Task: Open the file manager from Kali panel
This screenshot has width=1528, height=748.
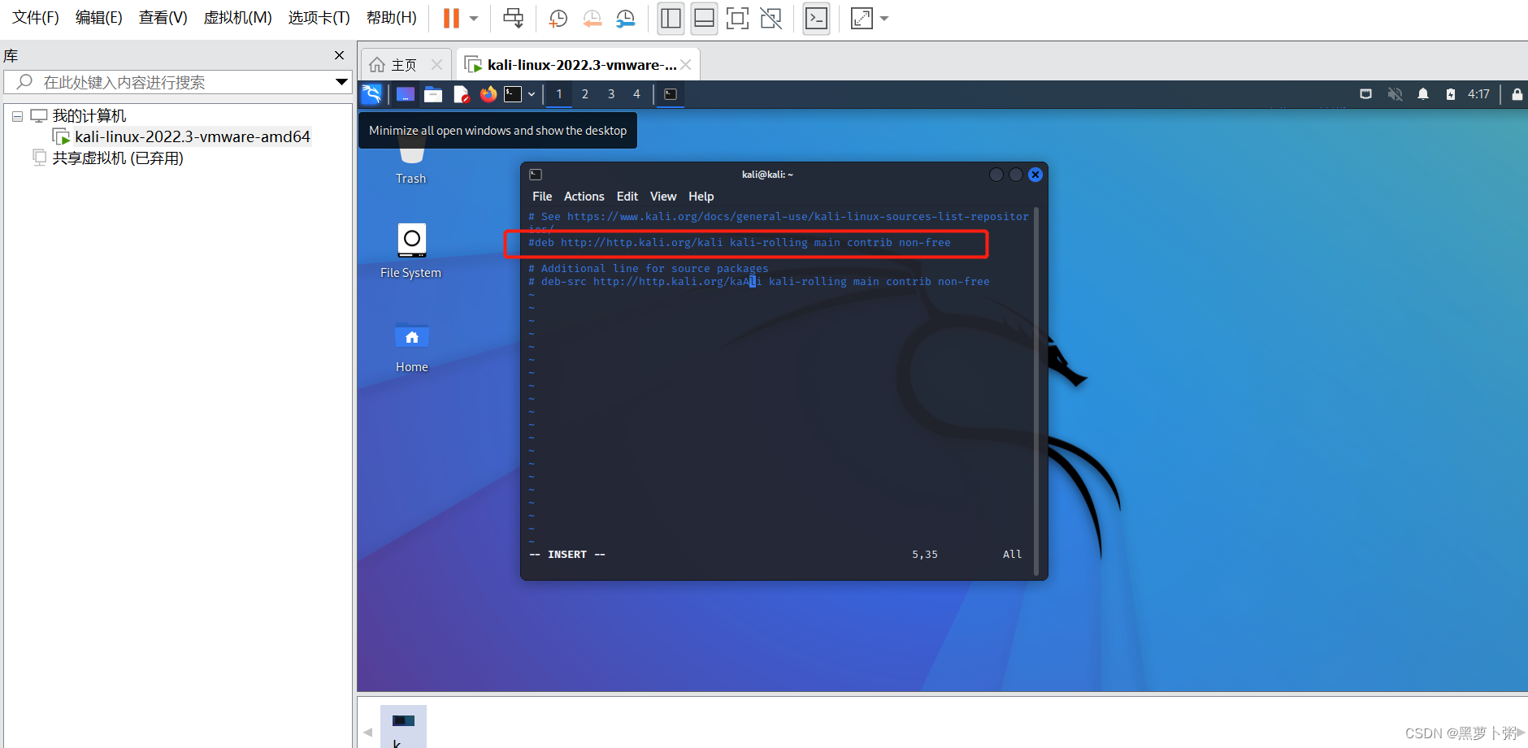Action: tap(433, 94)
